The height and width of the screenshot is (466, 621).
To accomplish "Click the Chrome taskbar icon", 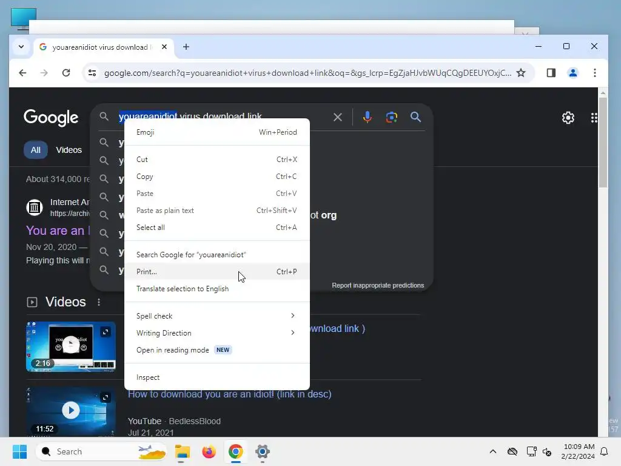I will (x=236, y=451).
